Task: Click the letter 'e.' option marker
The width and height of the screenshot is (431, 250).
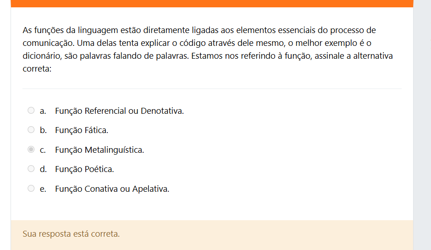Action: (43, 189)
